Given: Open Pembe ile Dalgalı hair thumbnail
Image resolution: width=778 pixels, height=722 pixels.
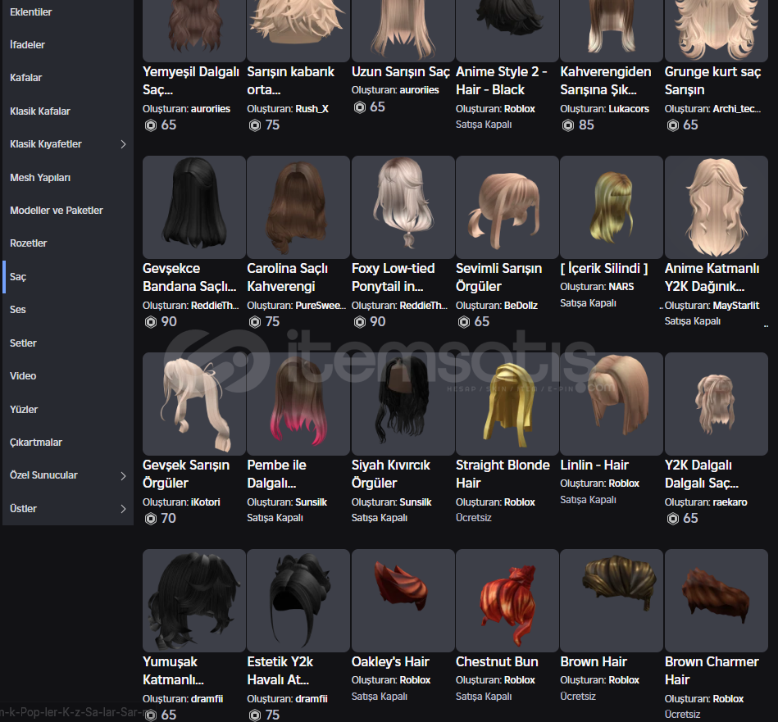Looking at the screenshot, I should tap(298, 404).
